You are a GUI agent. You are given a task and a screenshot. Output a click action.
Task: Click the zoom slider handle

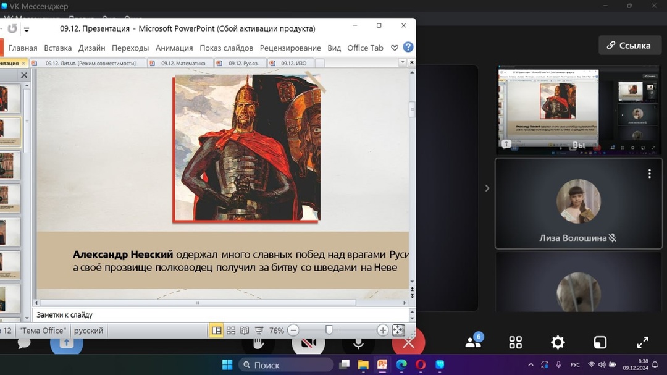point(329,330)
